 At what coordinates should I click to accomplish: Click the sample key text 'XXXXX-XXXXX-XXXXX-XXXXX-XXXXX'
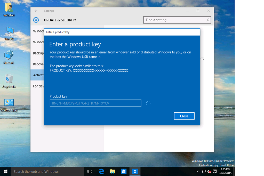pos(100,70)
